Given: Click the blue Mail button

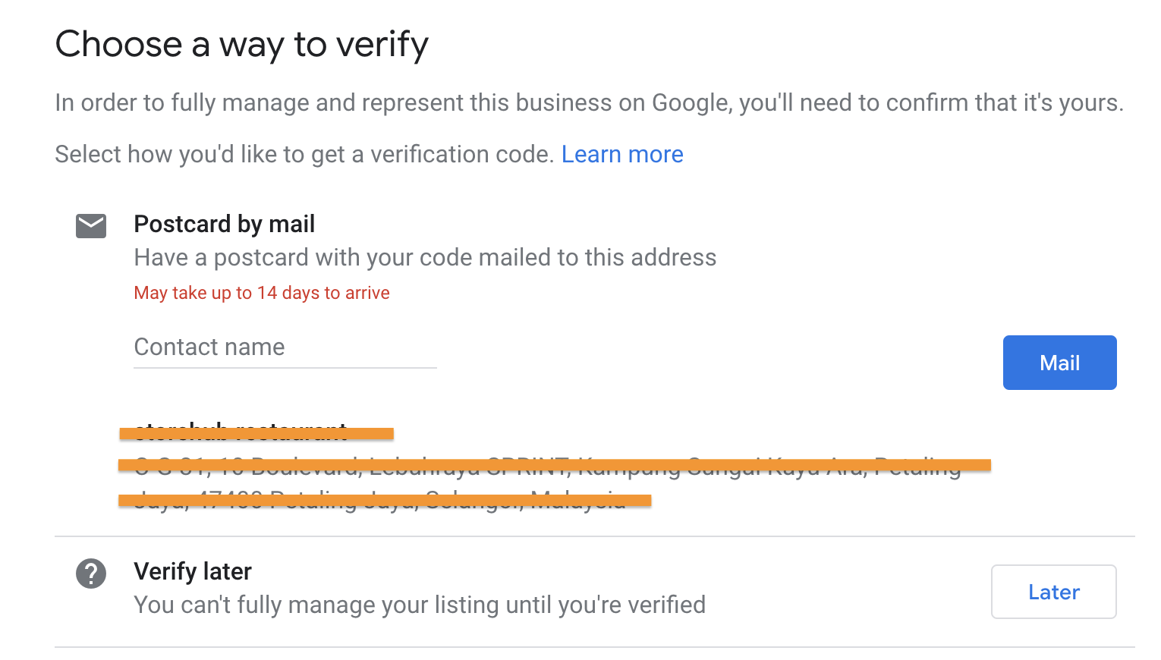Looking at the screenshot, I should [1059, 363].
